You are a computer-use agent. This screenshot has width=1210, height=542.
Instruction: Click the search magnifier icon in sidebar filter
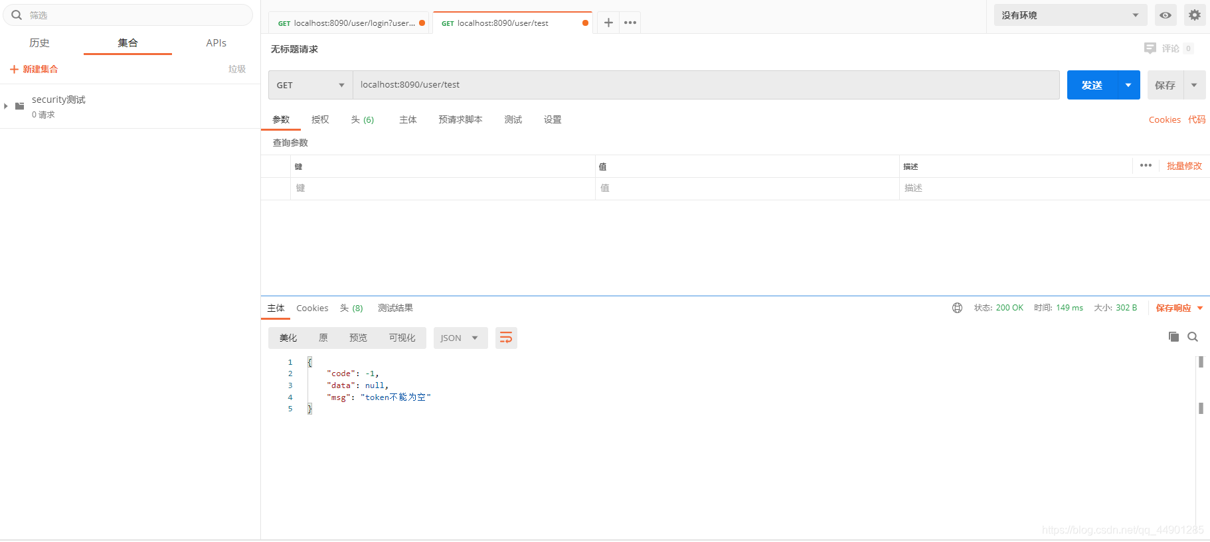17,15
